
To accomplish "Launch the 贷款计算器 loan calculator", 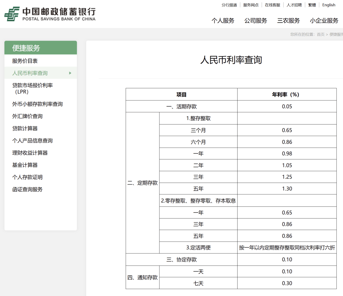I will [24, 128].
